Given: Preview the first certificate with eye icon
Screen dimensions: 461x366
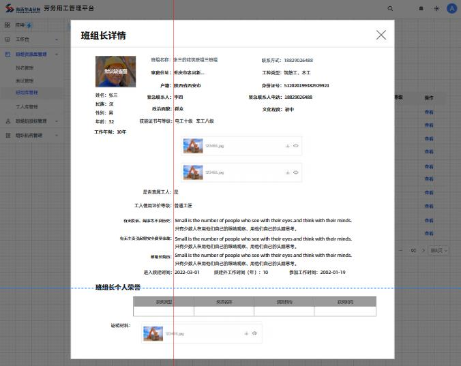Looking at the screenshot, I should click(x=296, y=146).
